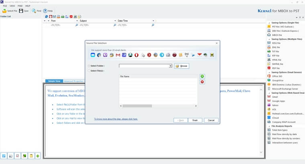Collapse Saving Options (Web Based Email) group
The width and height of the screenshot is (305, 164).
point(269,93)
